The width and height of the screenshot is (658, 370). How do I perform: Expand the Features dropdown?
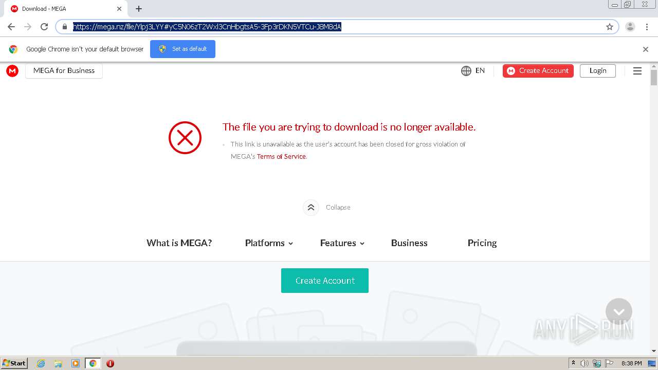coord(342,243)
